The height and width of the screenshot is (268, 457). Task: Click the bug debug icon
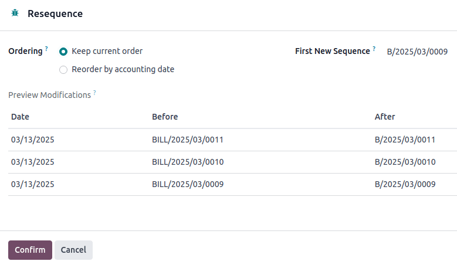[x=15, y=13]
